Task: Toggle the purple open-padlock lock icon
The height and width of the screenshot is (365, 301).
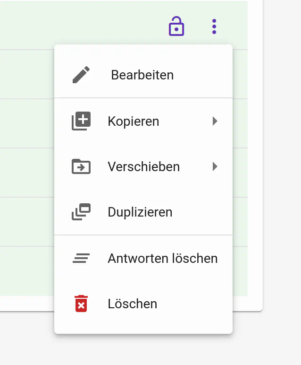Action: tap(176, 26)
